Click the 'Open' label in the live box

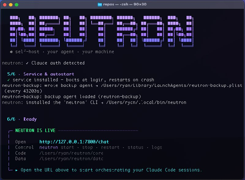(x=21, y=142)
